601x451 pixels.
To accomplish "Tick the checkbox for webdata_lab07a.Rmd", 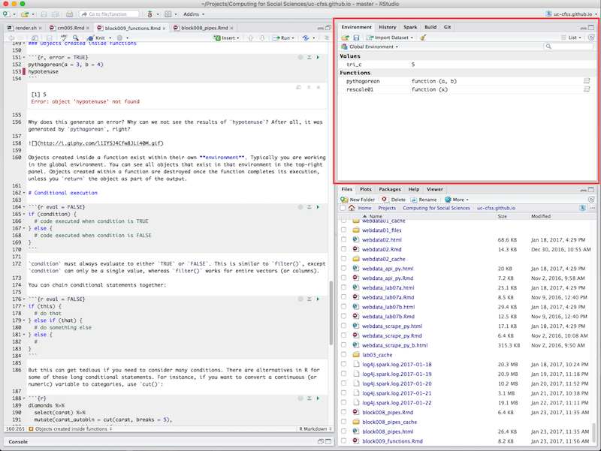I will pos(343,297).
